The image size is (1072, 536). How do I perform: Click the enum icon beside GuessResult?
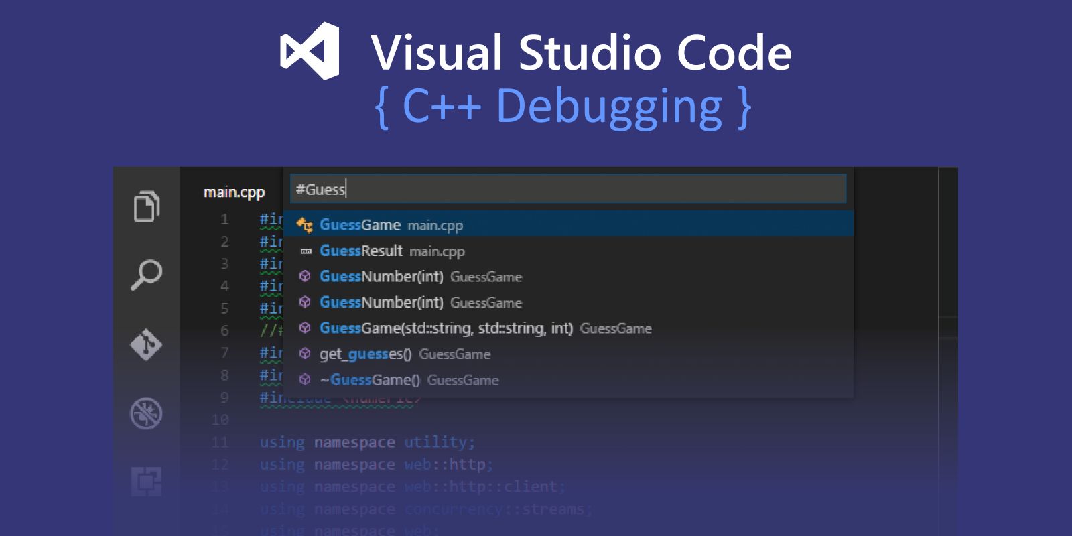click(x=306, y=251)
